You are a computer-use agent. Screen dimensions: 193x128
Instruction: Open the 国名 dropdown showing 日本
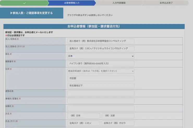[101, 56]
